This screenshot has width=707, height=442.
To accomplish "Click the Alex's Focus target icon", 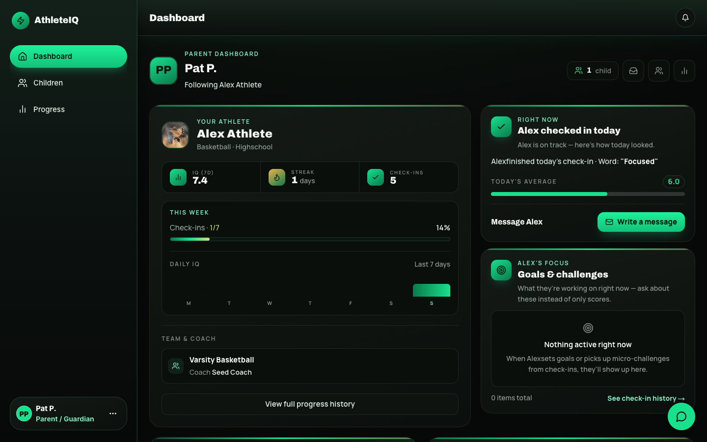I will (x=501, y=270).
